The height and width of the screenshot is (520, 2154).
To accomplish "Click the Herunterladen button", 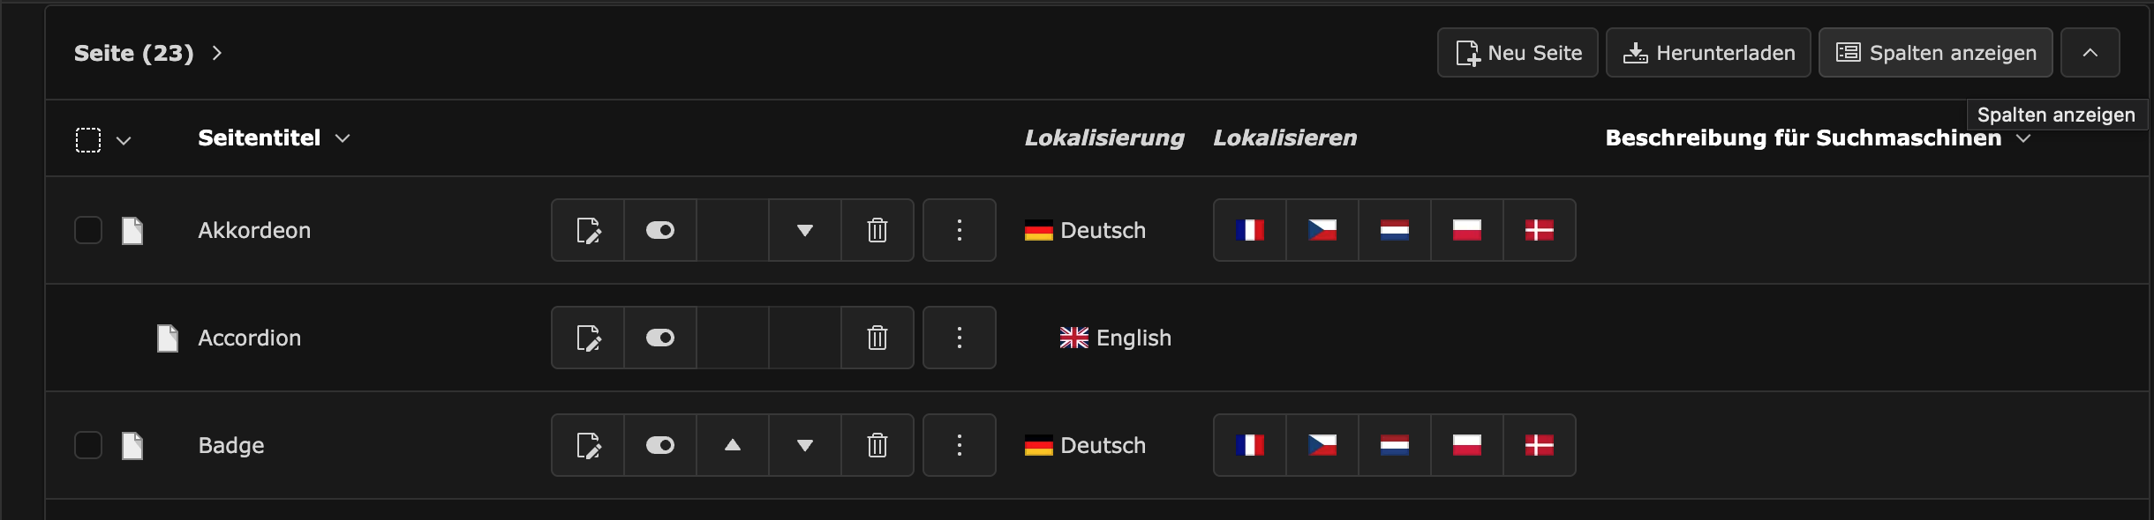I will tap(1708, 53).
